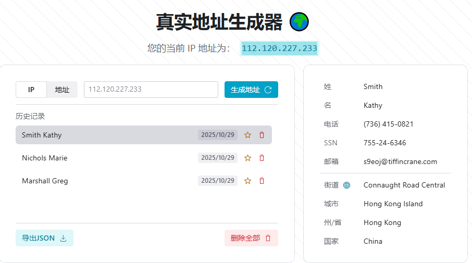The width and height of the screenshot is (472, 263).
Task: Open the Nichols Marie history record
Action: tap(104, 158)
